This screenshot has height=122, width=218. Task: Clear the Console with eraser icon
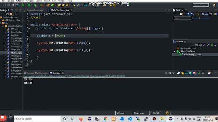tap(178, 73)
